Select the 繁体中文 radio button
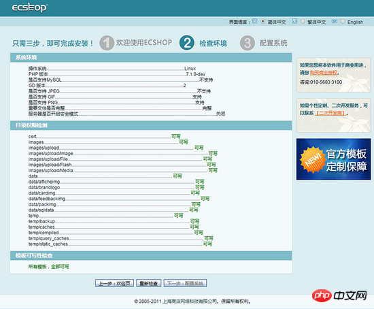 [x=303, y=22]
